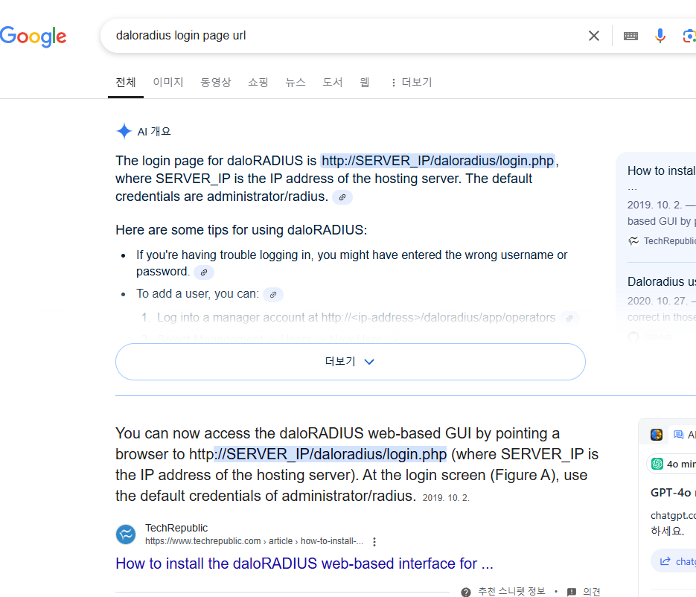Open source link icon after administrator/radius in AI overview
The image size is (696, 597).
(x=342, y=197)
